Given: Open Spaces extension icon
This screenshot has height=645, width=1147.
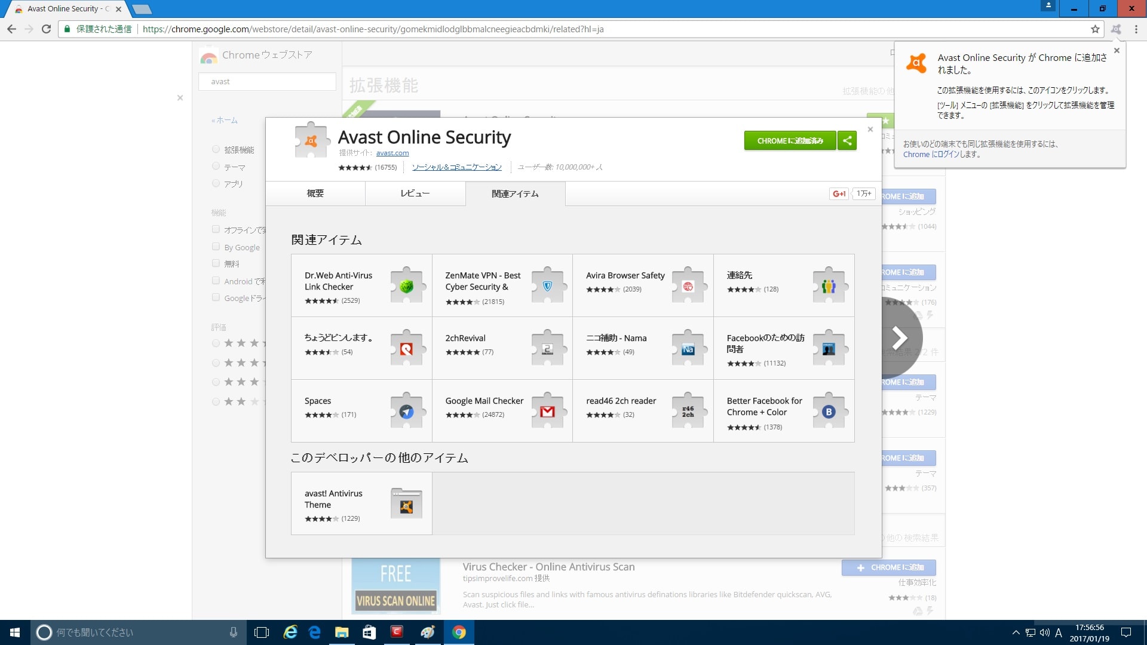Looking at the screenshot, I should pyautogui.click(x=407, y=411).
